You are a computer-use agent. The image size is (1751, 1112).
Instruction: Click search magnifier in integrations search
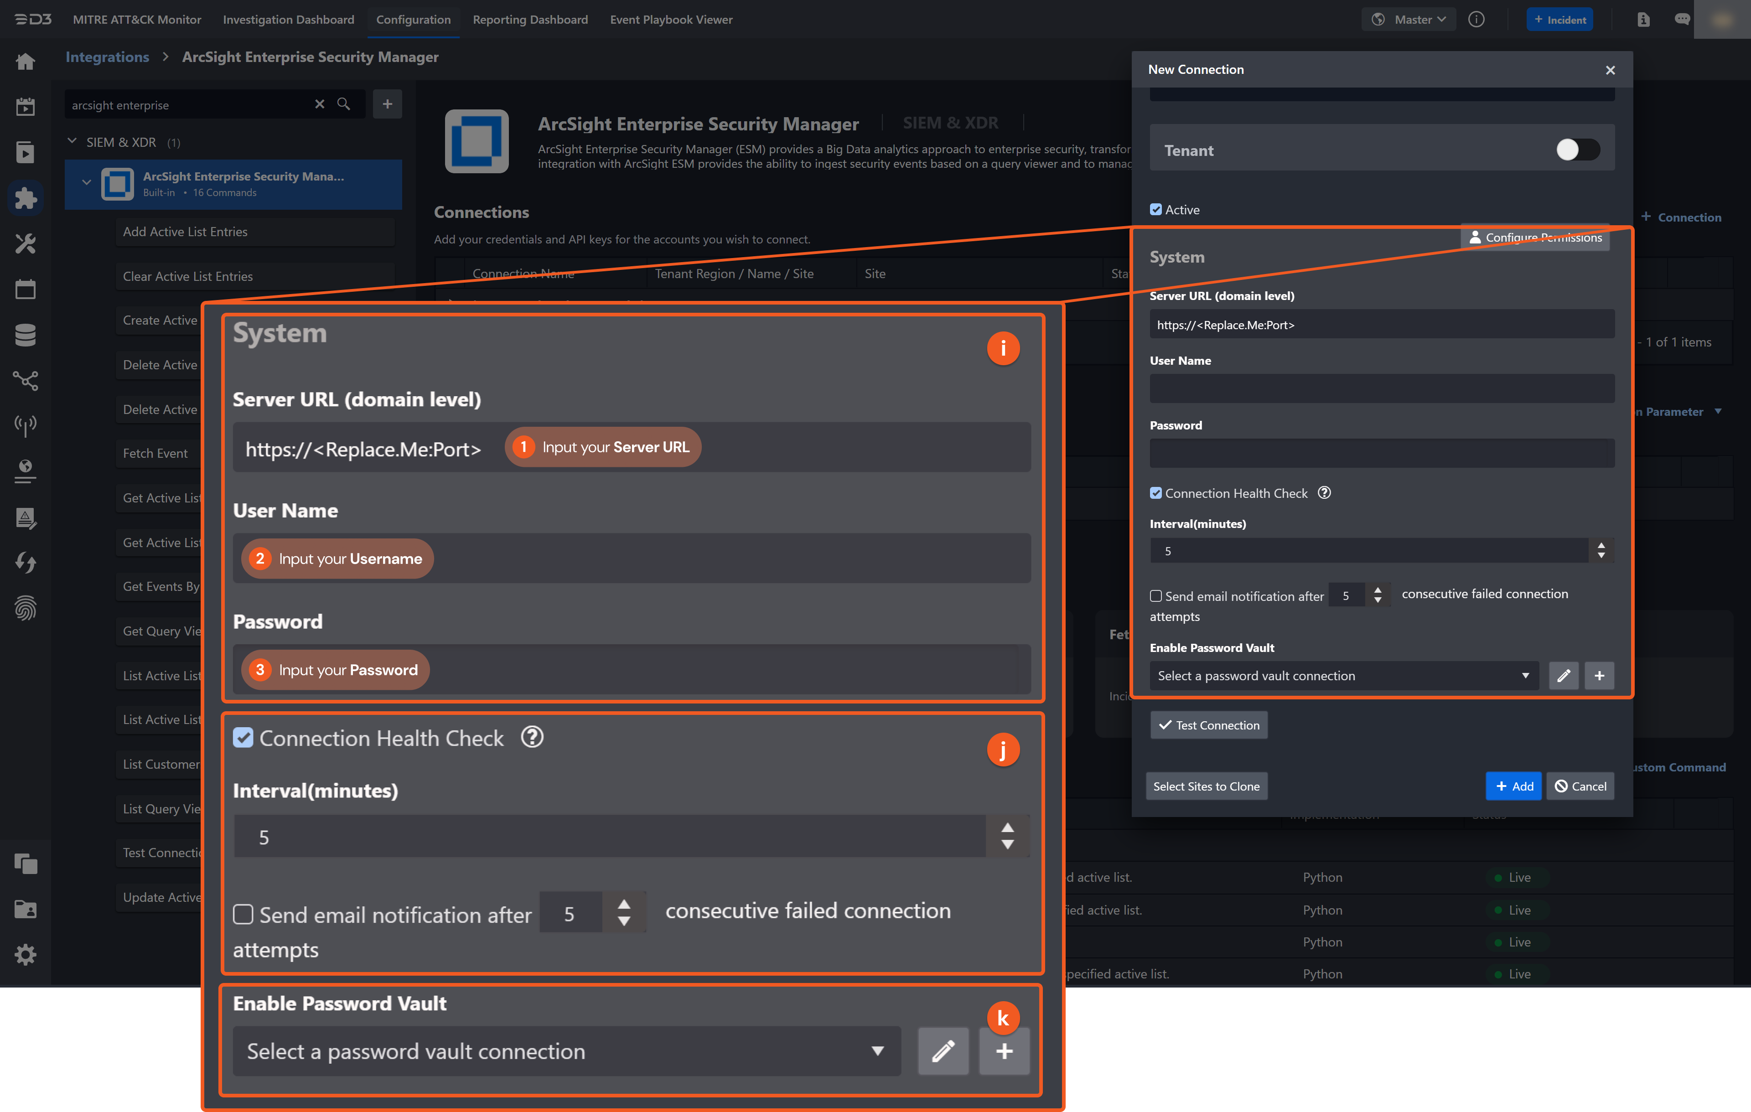point(344,104)
